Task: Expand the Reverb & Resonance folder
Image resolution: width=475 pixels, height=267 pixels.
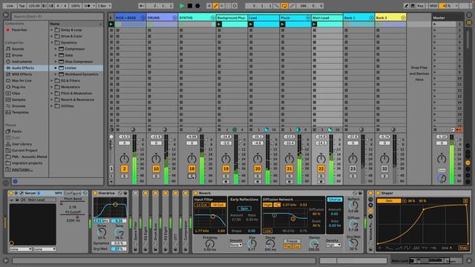Action: point(52,99)
